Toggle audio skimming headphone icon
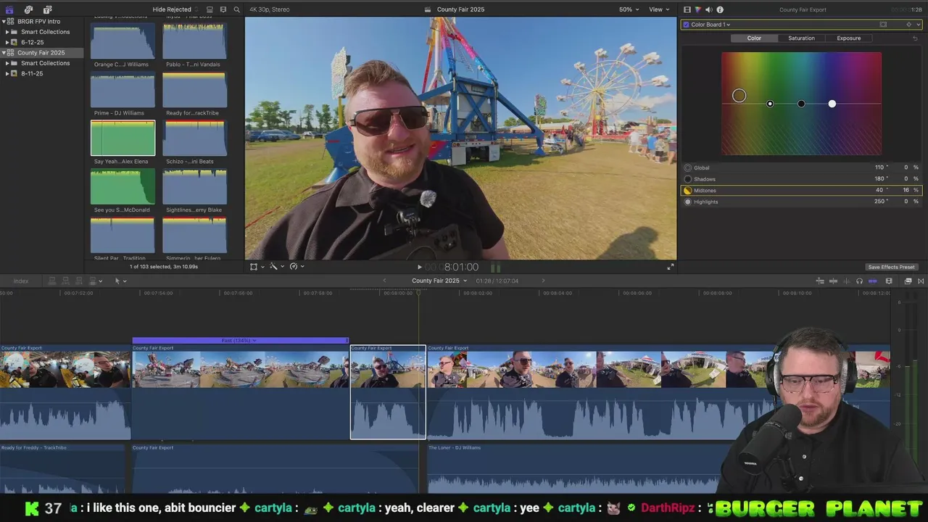 point(859,281)
